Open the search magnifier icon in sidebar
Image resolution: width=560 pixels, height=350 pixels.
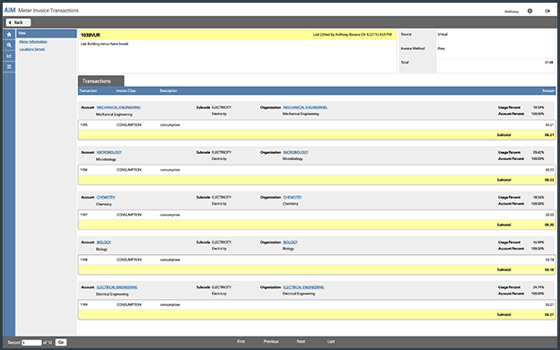pos(9,46)
